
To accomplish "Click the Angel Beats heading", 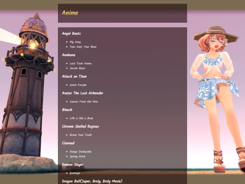I will (x=71, y=34).
